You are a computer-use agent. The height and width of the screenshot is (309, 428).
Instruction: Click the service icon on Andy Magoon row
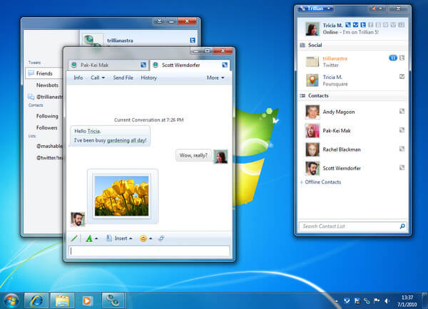point(402,111)
